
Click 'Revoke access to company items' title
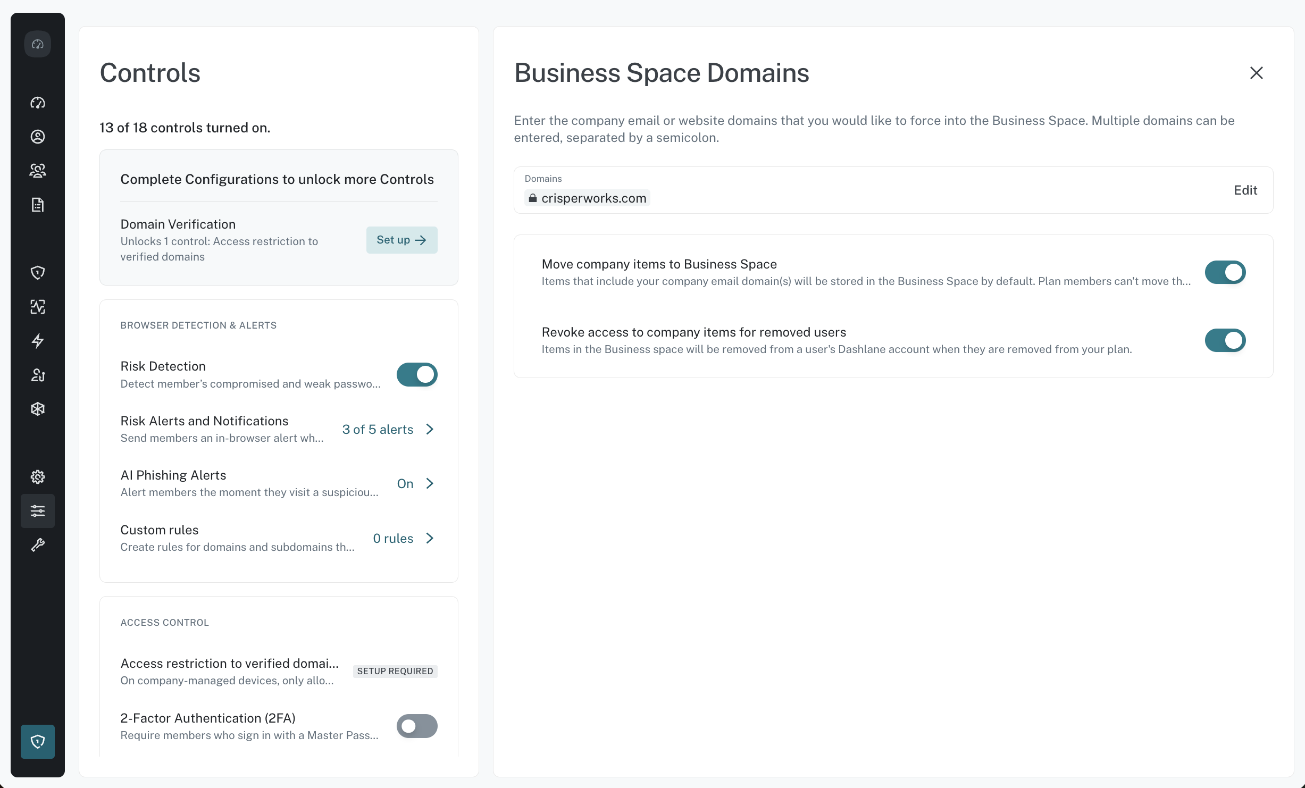[693, 332]
